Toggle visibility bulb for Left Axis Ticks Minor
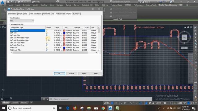Screen dimensions: 198x111 (47, 45)
